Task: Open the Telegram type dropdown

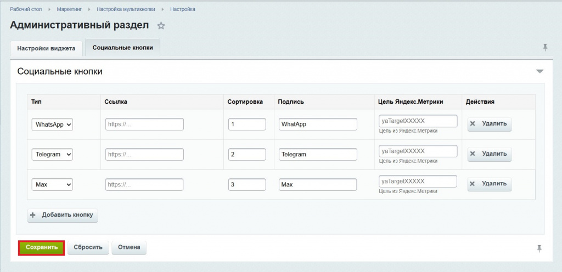Action: coord(53,155)
